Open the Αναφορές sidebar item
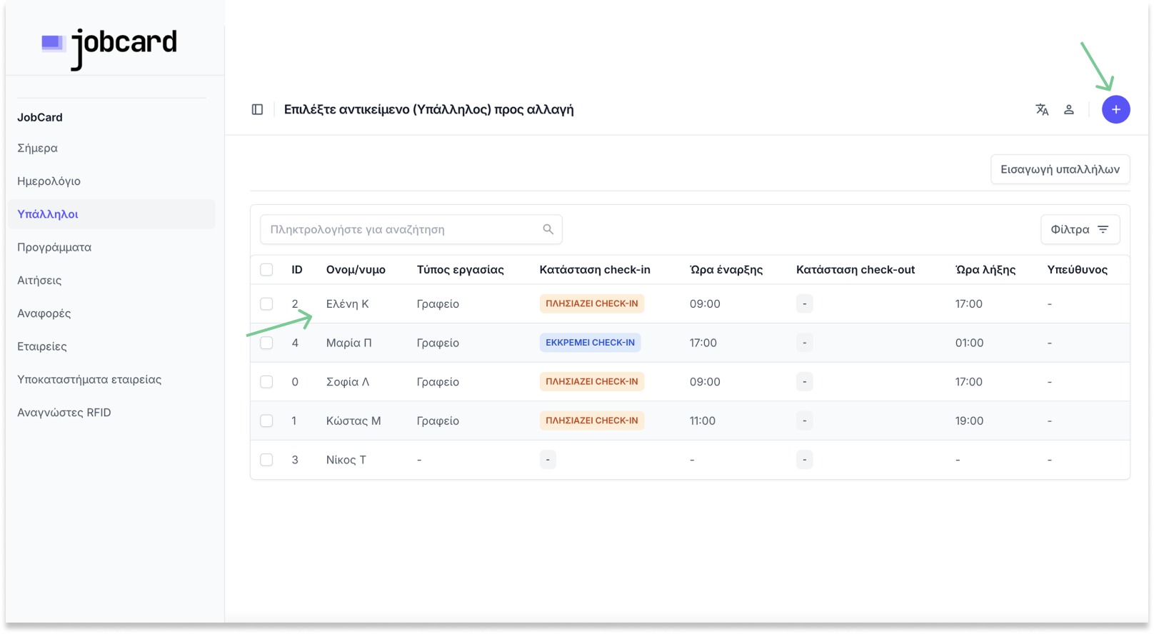The image size is (1154, 634). (x=44, y=313)
